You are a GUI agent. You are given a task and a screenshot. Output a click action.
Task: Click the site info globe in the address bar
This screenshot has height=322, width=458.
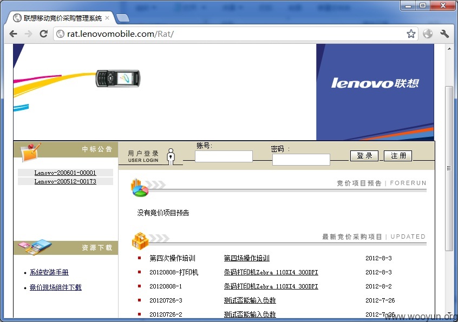point(60,34)
